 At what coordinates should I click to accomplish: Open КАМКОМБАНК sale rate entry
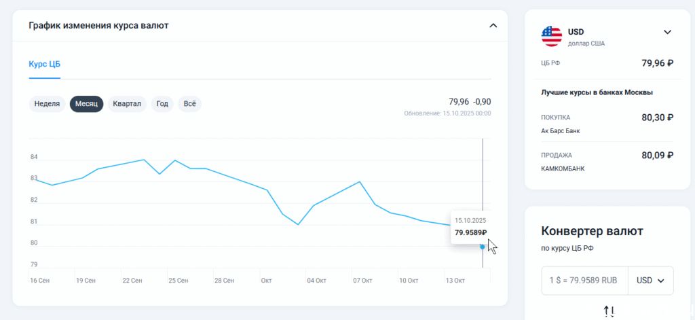[607, 162]
